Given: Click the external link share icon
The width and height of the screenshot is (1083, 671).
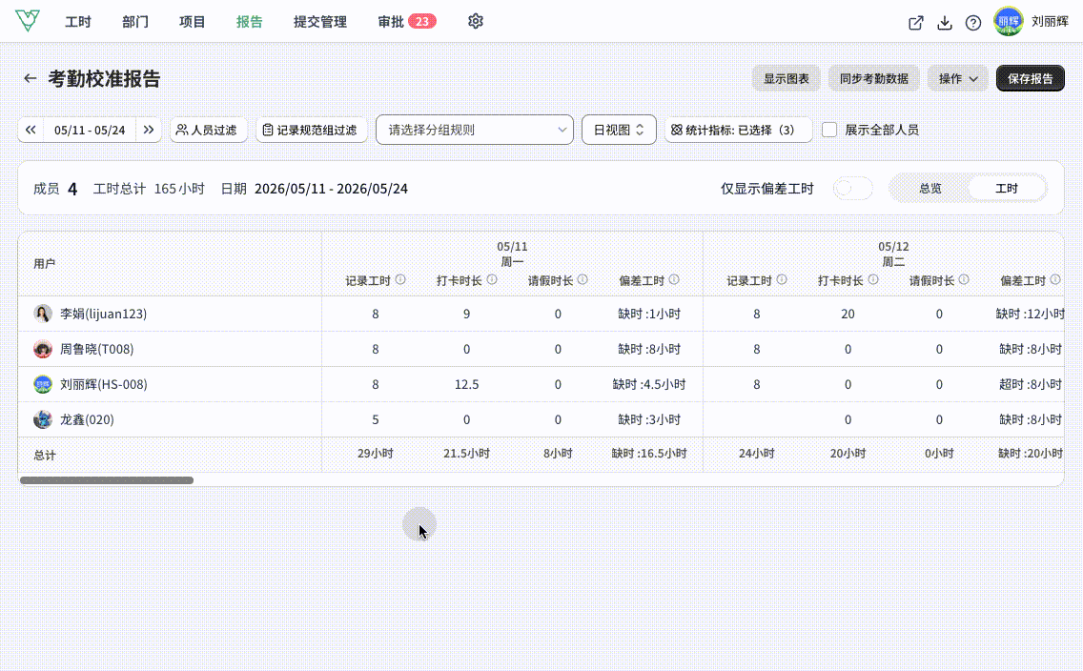Looking at the screenshot, I should coord(916,23).
